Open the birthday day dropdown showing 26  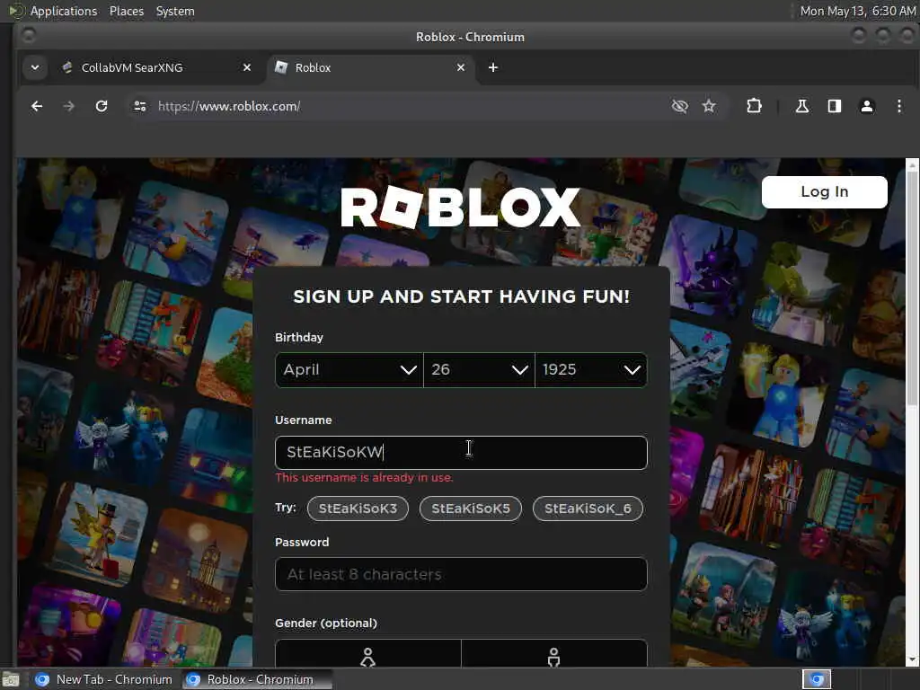(480, 369)
